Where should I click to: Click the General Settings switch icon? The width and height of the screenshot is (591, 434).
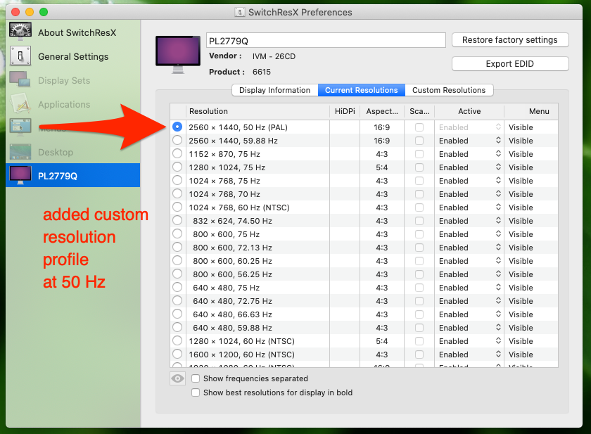pyautogui.click(x=20, y=56)
